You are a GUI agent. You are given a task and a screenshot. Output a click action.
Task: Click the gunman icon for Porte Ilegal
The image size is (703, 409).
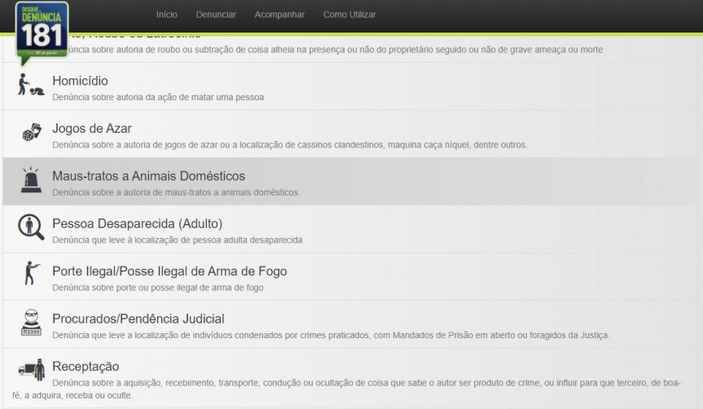[x=31, y=275]
